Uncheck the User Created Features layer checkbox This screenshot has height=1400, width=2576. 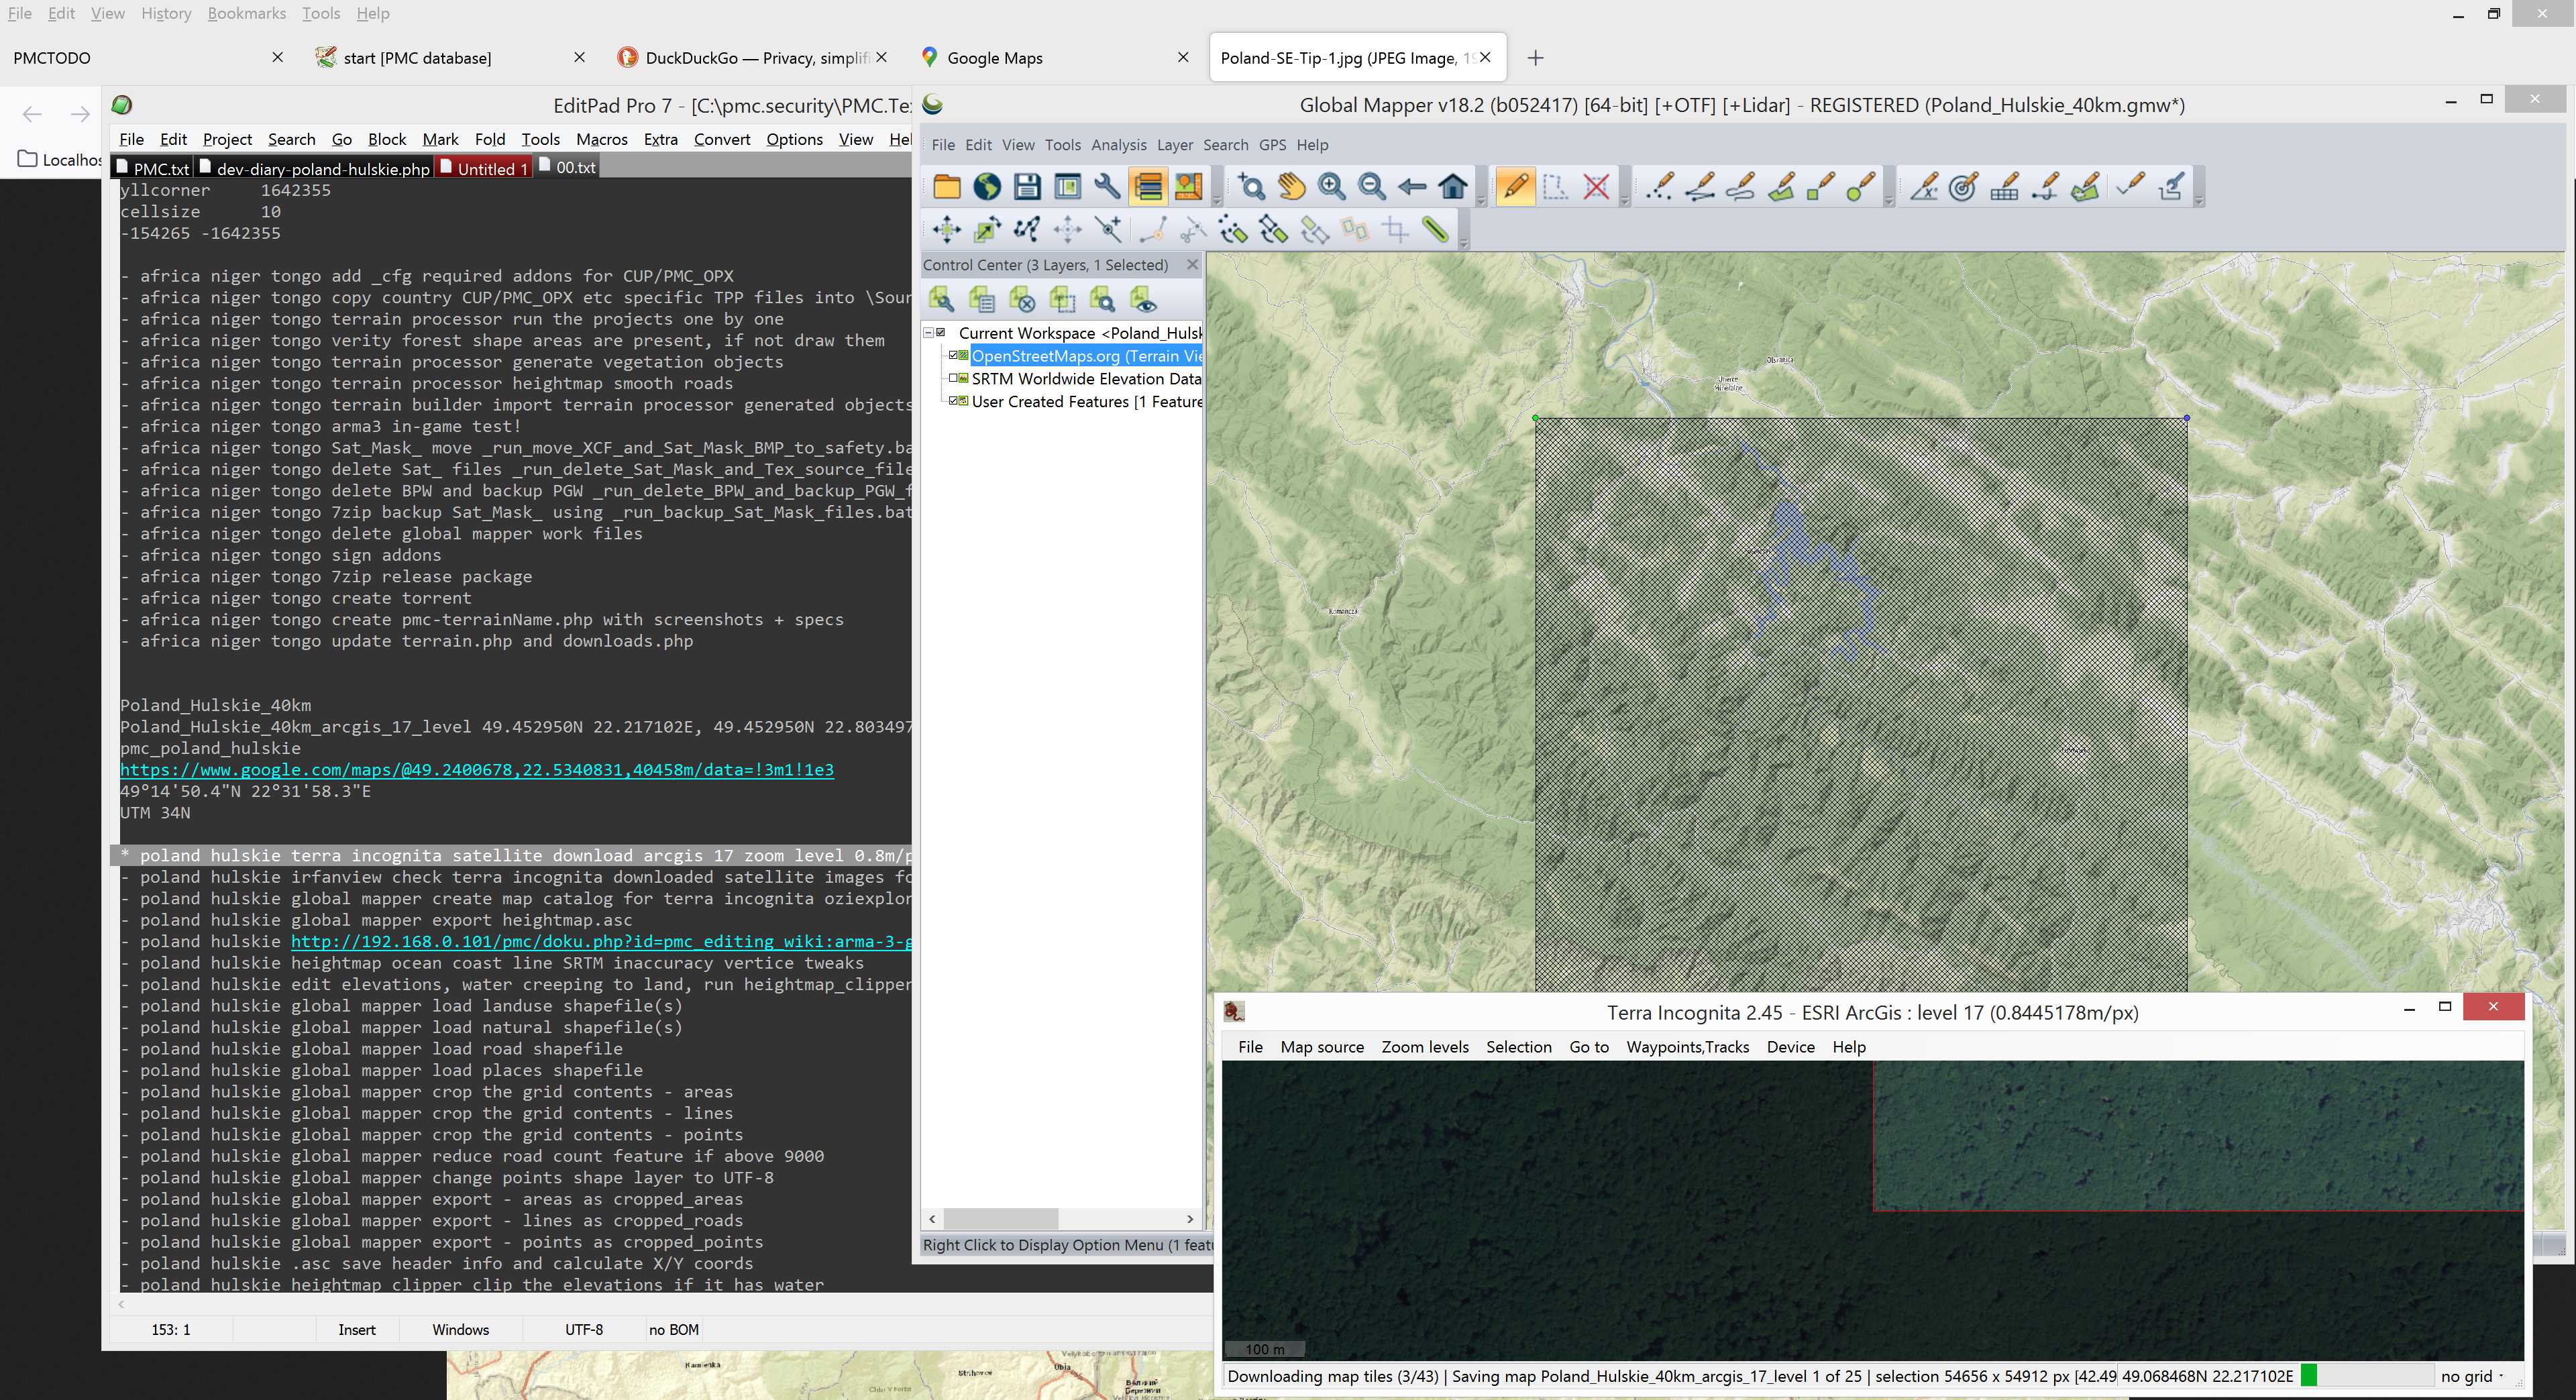pyautogui.click(x=954, y=401)
